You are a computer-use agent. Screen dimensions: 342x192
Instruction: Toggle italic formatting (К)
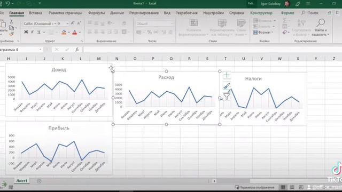pos(32,32)
